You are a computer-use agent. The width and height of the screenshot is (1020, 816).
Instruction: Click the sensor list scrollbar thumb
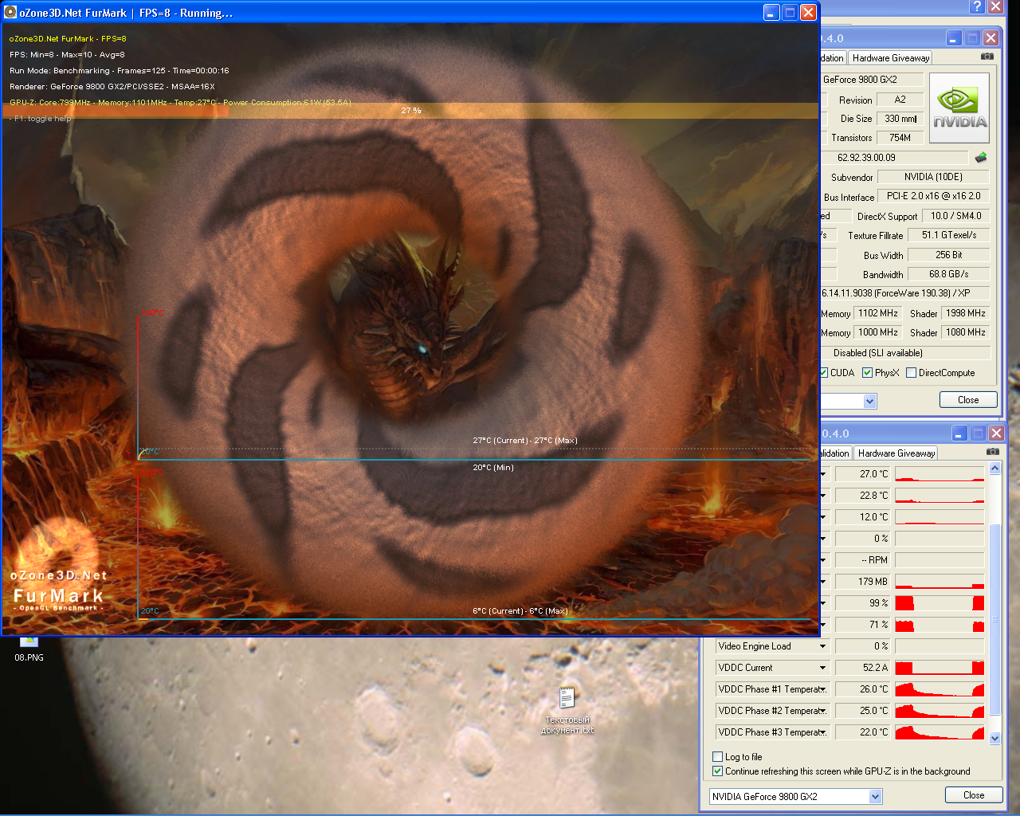pos(994,620)
